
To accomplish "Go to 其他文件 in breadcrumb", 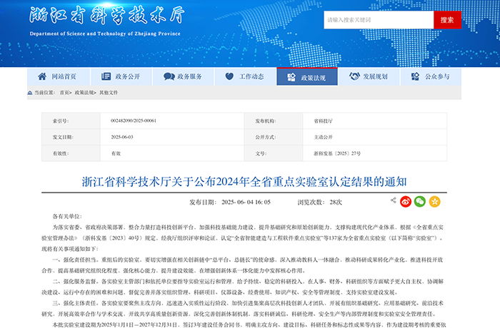I will [109, 93].
